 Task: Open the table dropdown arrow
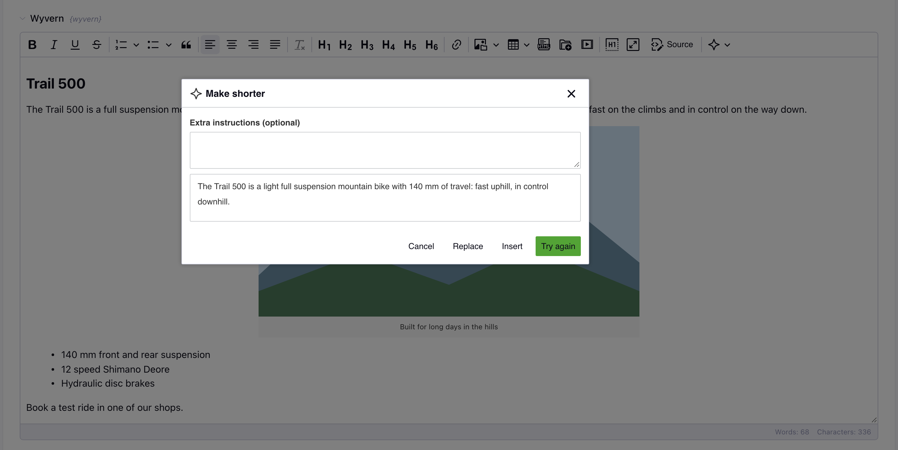pyautogui.click(x=527, y=45)
